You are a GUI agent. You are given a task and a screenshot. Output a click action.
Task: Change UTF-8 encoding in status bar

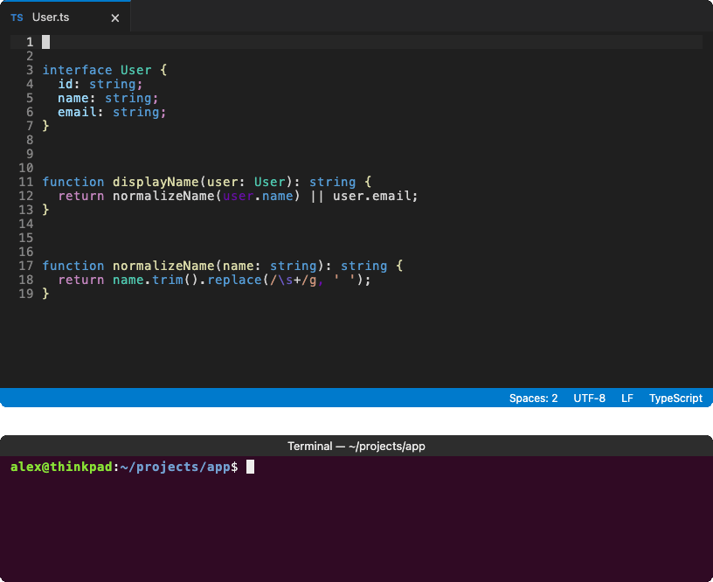589,398
